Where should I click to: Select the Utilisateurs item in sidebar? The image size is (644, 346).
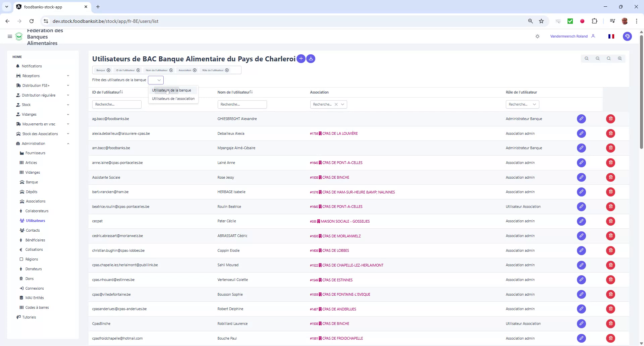coord(35,220)
